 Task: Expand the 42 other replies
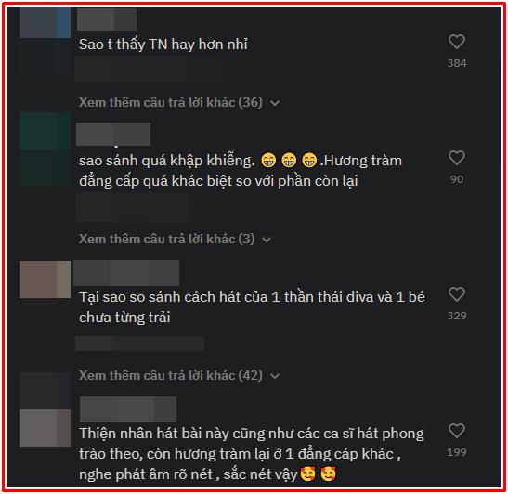pos(179,375)
